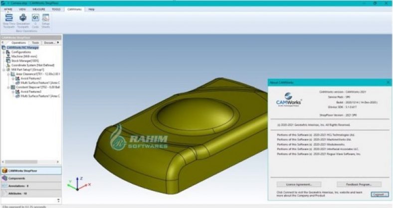Click the Attributes panel icon
Image resolution: width=393 pixels, height=208 pixels.
point(4,194)
